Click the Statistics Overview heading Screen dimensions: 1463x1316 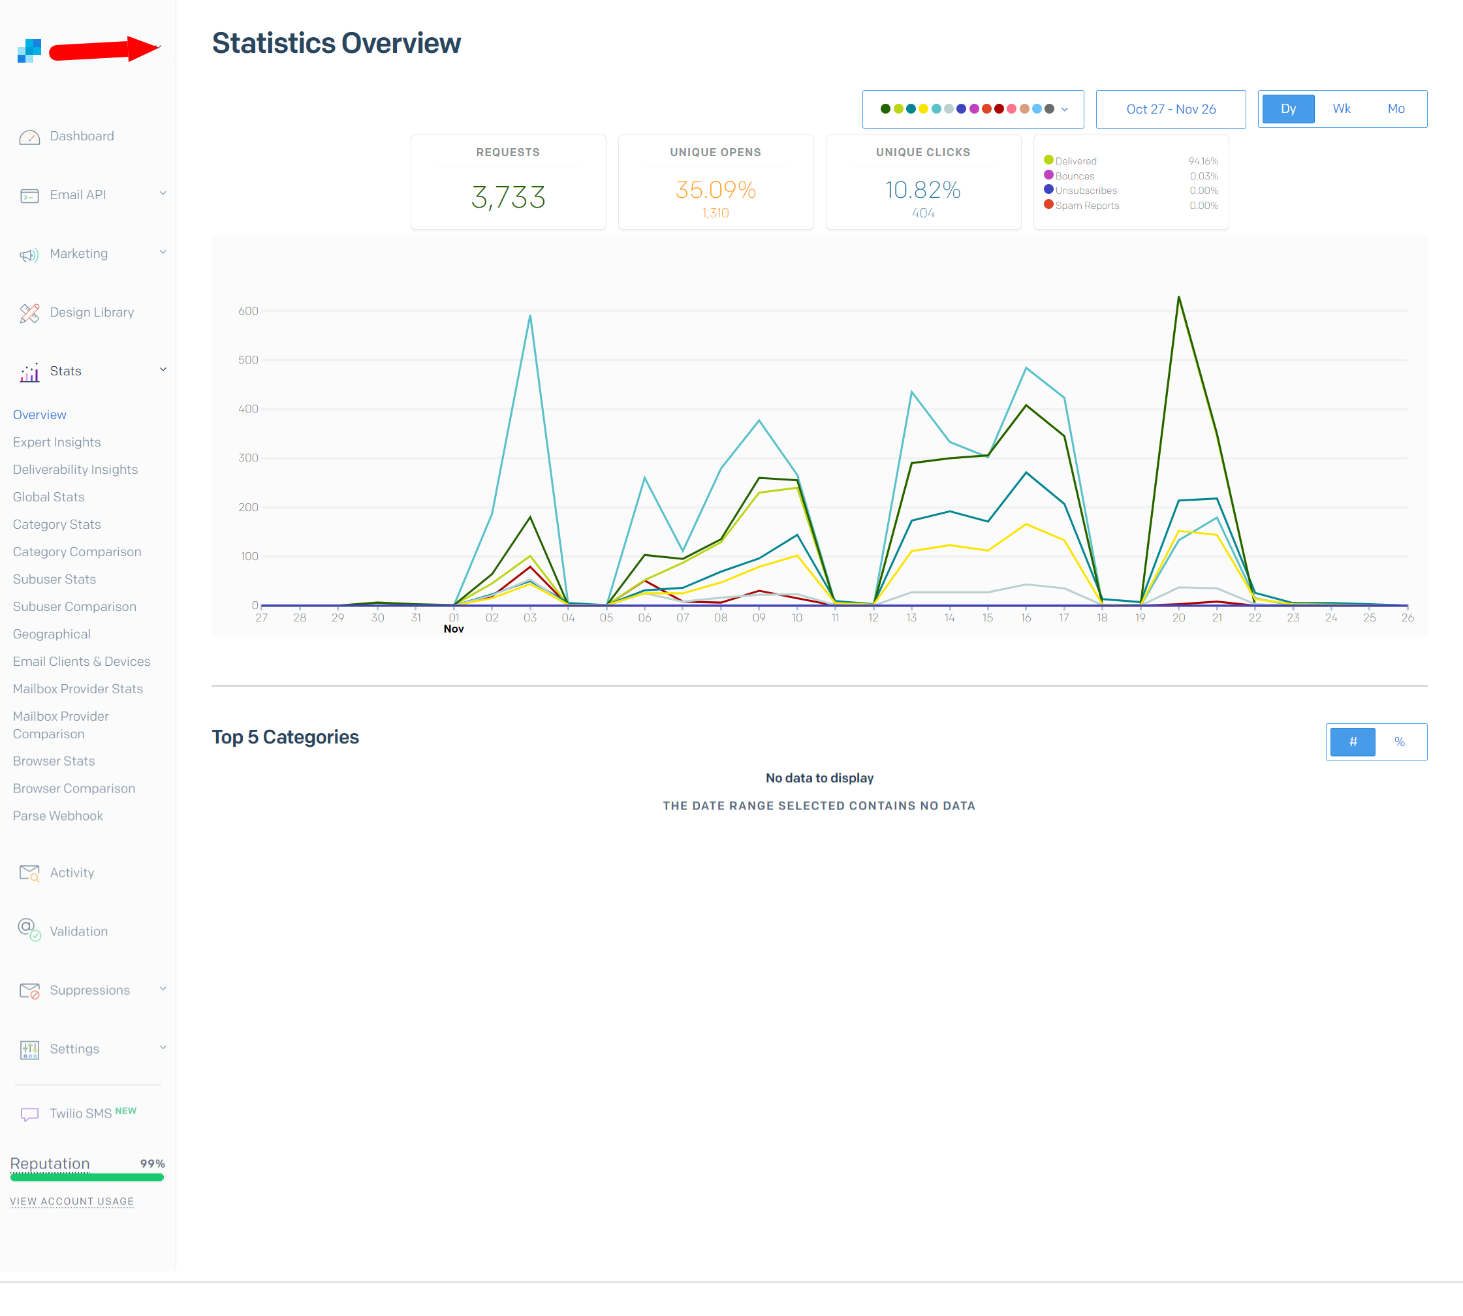coord(336,43)
